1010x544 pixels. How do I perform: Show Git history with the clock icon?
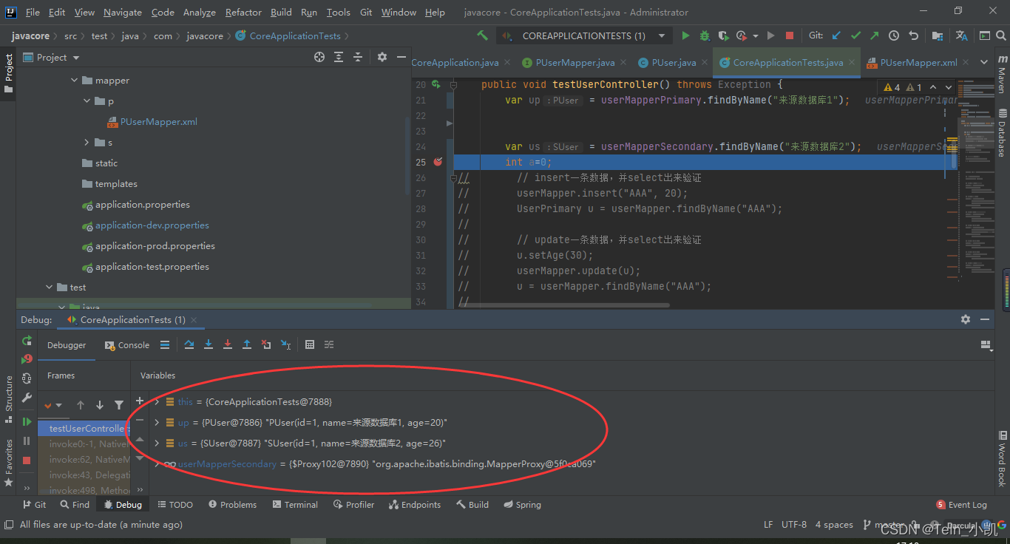[894, 35]
